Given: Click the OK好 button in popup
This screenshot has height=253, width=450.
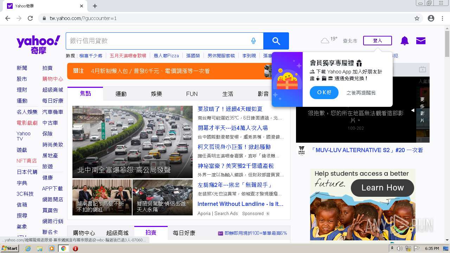Looking at the screenshot, I should (324, 92).
